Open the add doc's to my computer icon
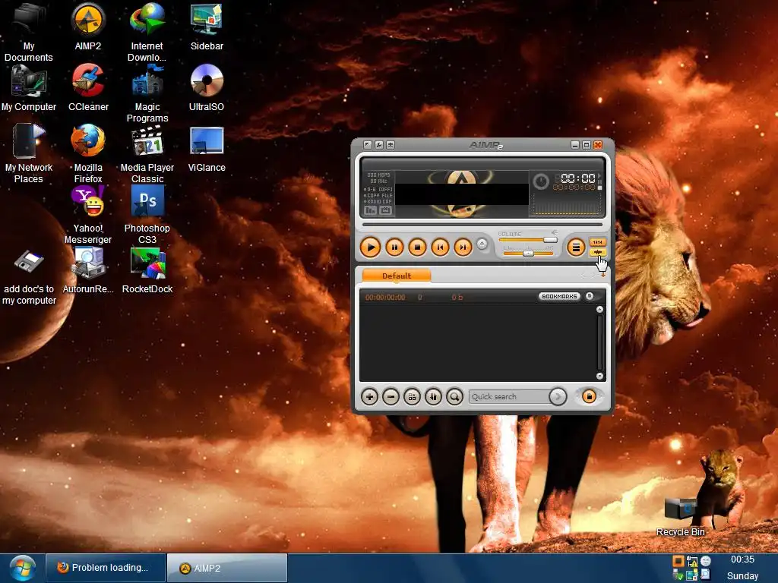Screen dimensions: 778x583 [29, 278]
